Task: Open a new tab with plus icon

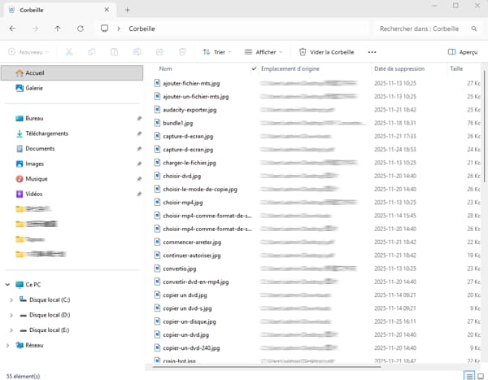Action: (x=127, y=9)
